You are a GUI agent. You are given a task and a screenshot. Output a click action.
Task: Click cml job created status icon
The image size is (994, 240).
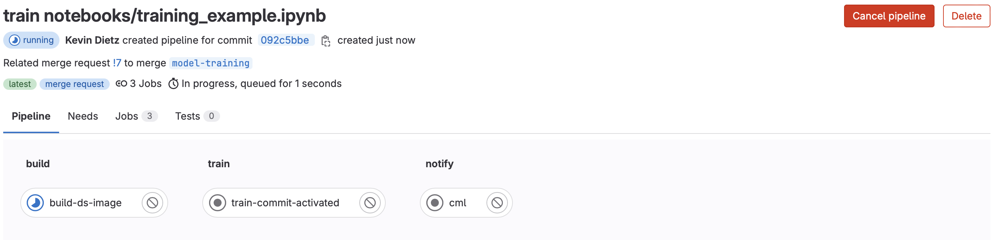pyautogui.click(x=435, y=203)
